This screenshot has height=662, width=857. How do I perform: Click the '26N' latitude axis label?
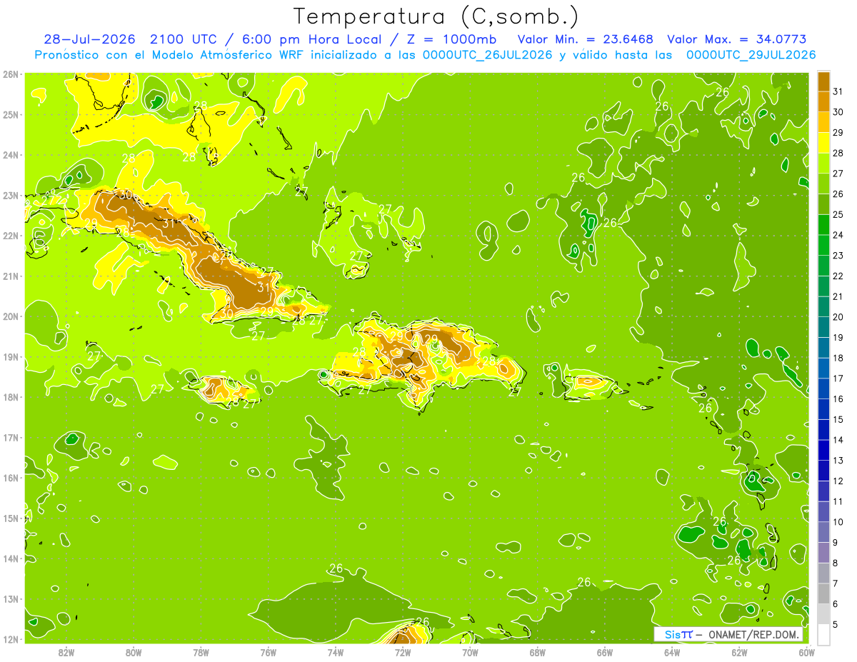tap(11, 74)
